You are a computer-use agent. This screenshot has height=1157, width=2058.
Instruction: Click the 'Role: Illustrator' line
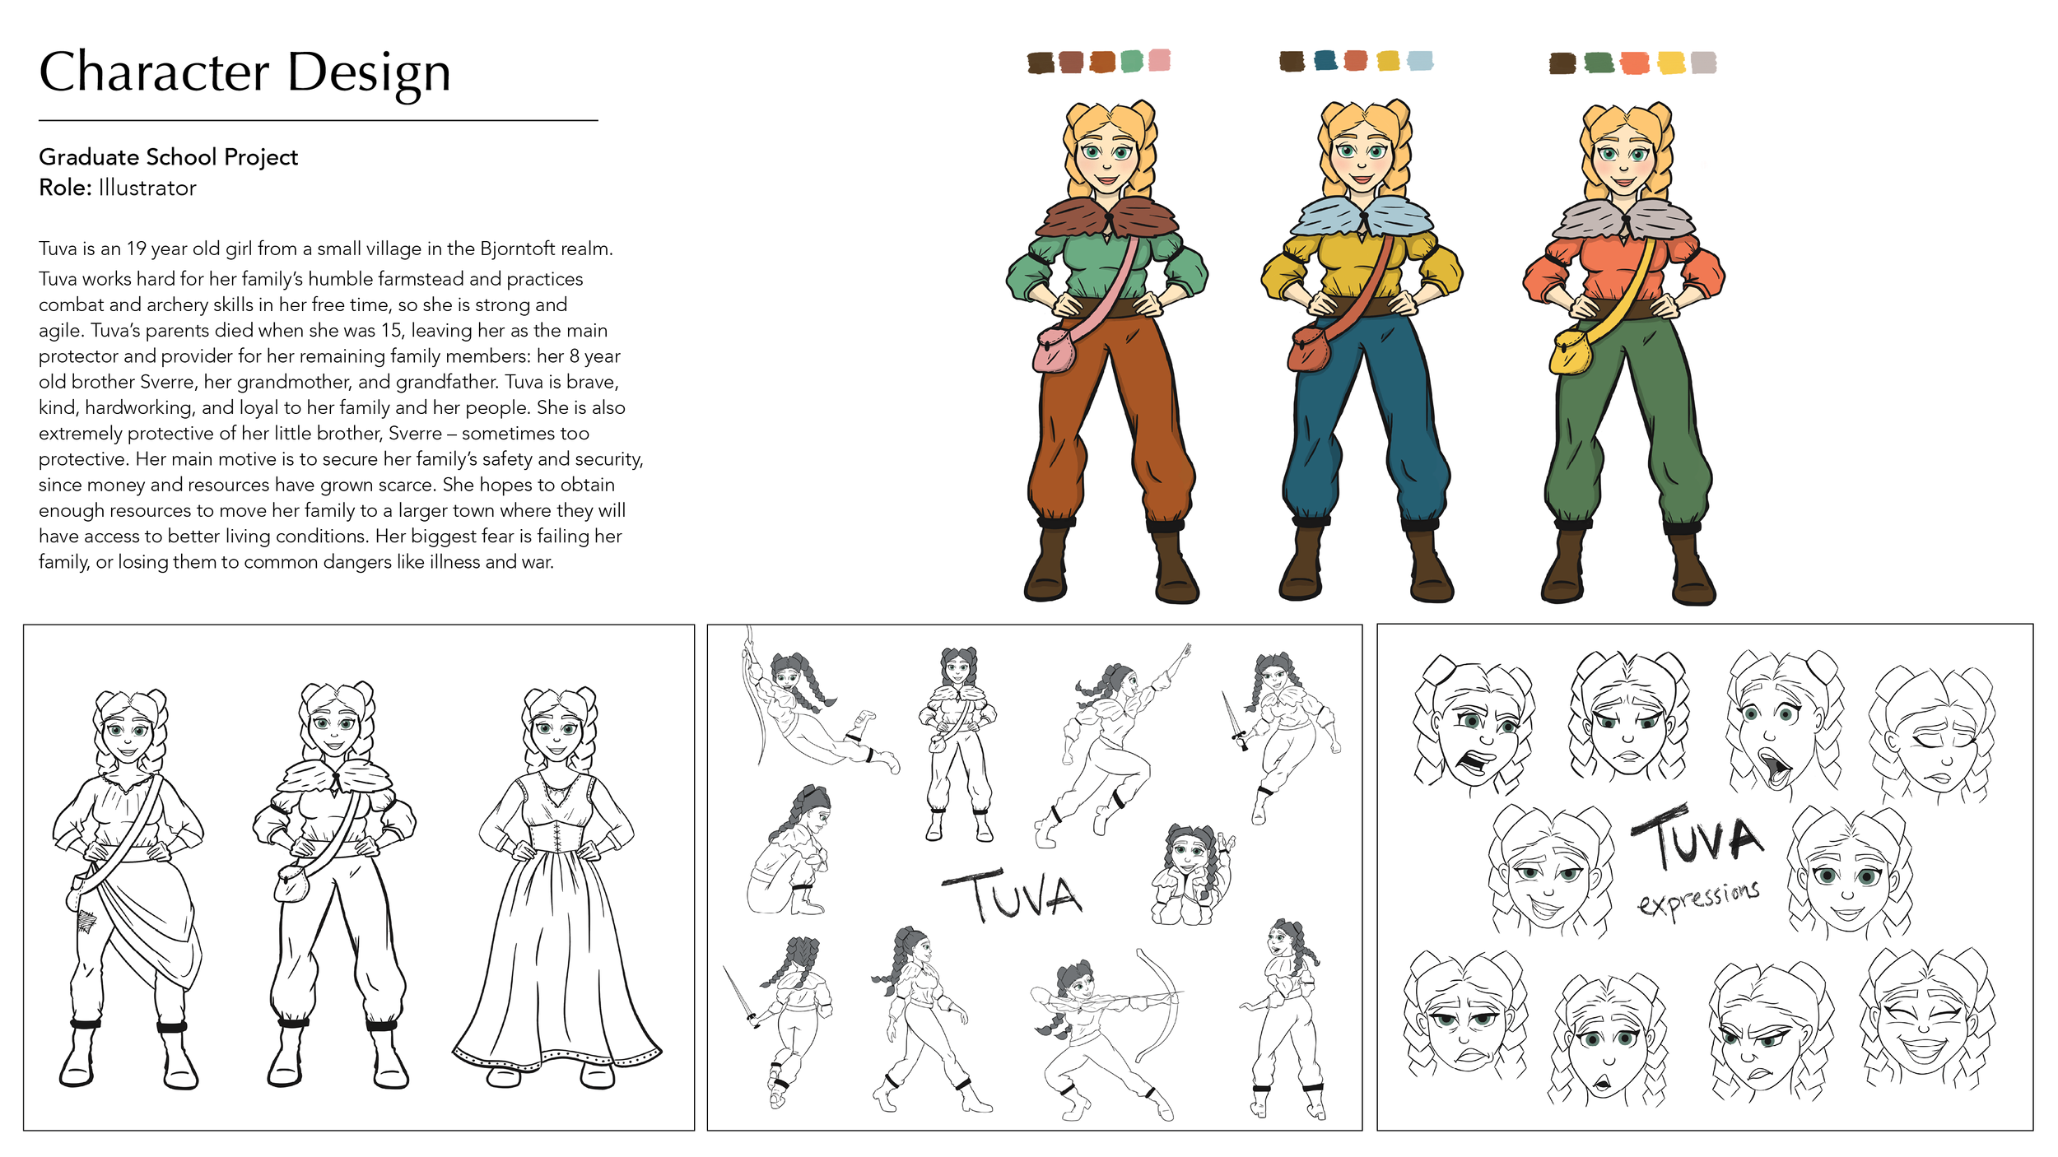tap(118, 188)
